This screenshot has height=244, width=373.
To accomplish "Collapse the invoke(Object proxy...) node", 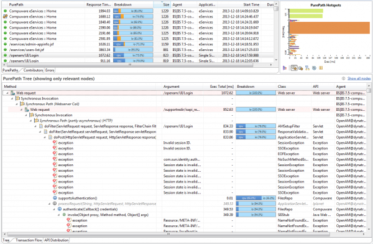I will point(59,215).
